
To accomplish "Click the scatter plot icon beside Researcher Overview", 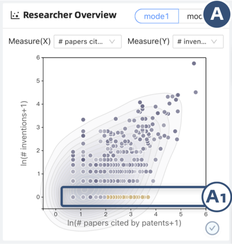I will point(15,15).
